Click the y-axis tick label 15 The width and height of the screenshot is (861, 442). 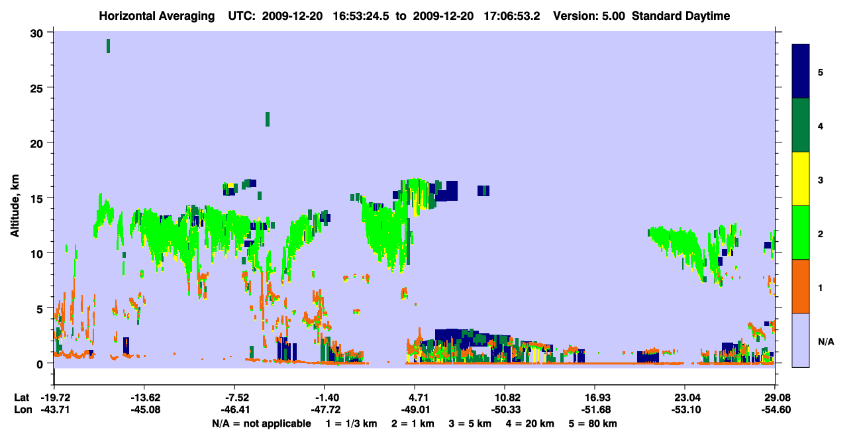38,198
